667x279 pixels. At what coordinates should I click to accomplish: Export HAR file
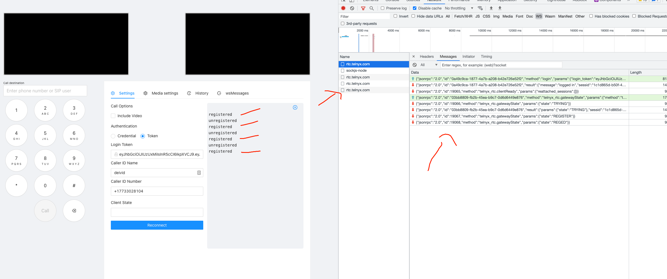pos(499,8)
